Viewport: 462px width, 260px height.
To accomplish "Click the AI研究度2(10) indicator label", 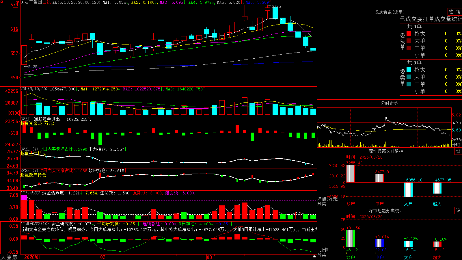I will 35,223.
